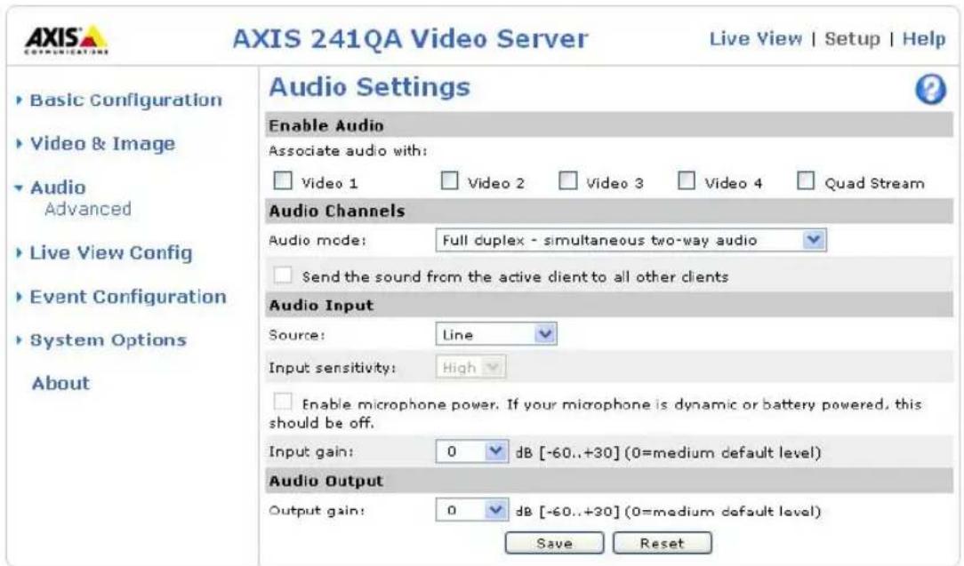This screenshot has width=964, height=566.
Task: Click the Audio Settings heading
Action: tap(369, 87)
